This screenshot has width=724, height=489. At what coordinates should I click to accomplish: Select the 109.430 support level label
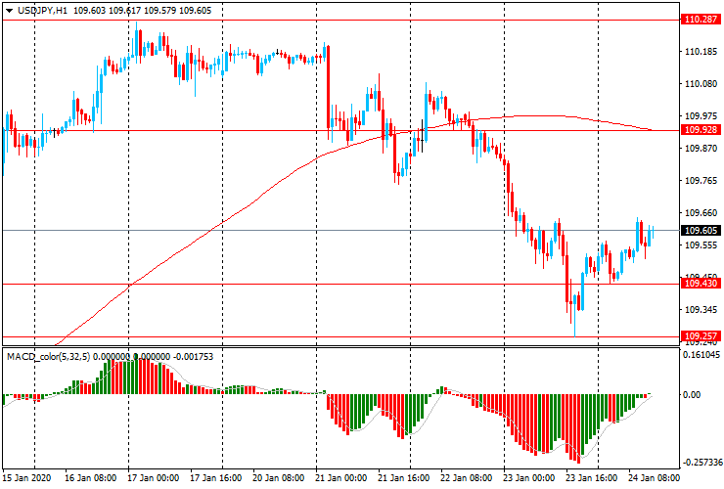tap(701, 283)
